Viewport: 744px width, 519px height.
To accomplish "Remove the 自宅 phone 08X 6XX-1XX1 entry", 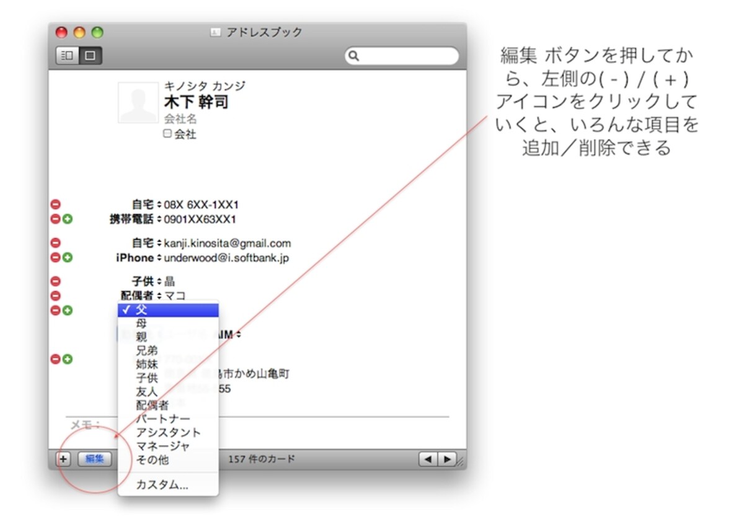I will coord(55,204).
